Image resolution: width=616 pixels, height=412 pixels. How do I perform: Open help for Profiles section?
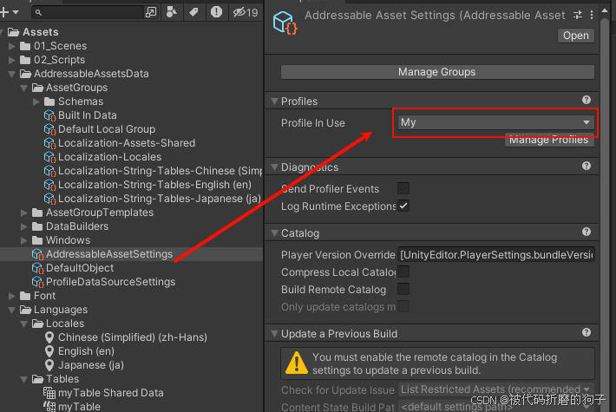[587, 100]
